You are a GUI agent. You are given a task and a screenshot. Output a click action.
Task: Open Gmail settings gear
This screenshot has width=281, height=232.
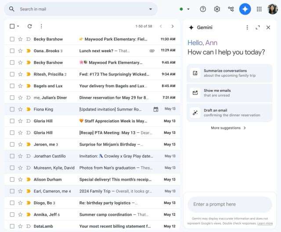(x=217, y=9)
